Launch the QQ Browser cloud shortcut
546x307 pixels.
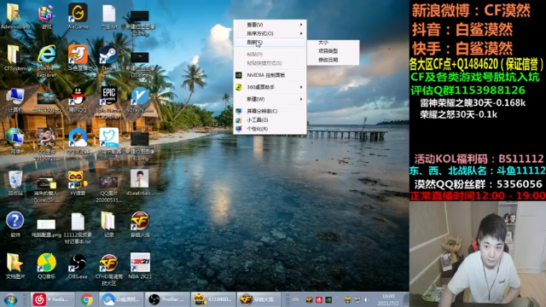[78, 140]
